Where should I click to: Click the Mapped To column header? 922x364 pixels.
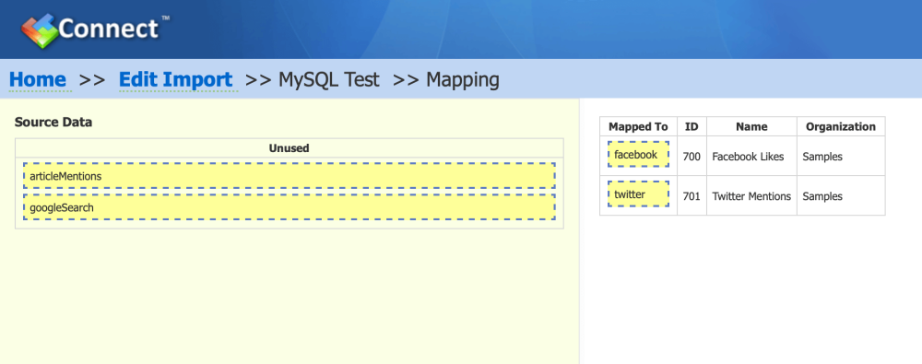tap(639, 126)
